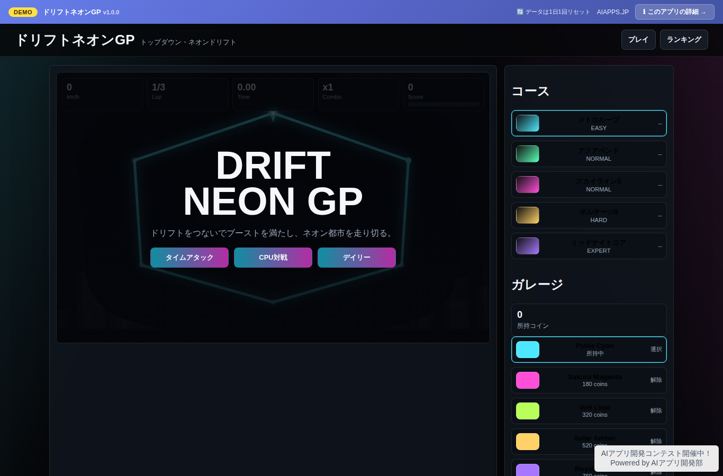
Task: Select the スカイラインS NORMAL course
Action: coord(589,185)
